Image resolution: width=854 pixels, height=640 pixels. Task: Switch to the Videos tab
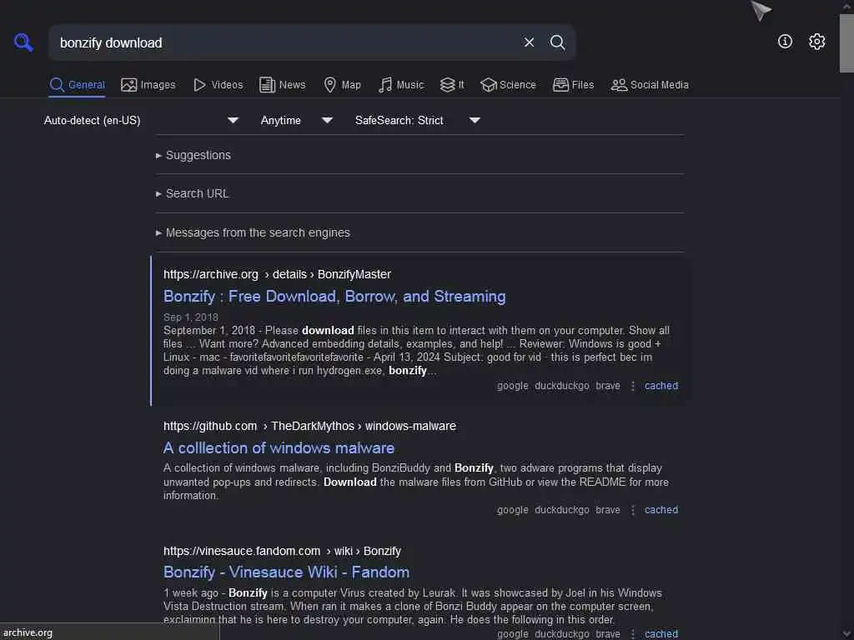point(219,85)
